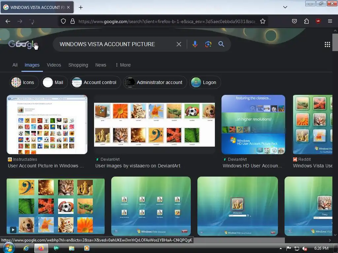Go to Google home via logo
The image size is (338, 253).
click(x=23, y=44)
